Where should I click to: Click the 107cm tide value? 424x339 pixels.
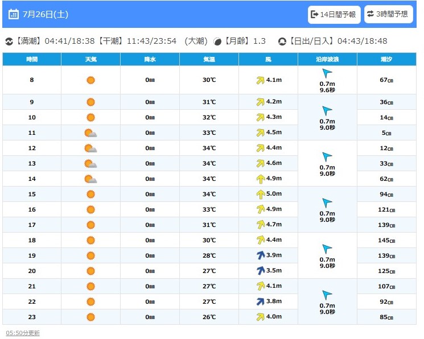click(386, 286)
